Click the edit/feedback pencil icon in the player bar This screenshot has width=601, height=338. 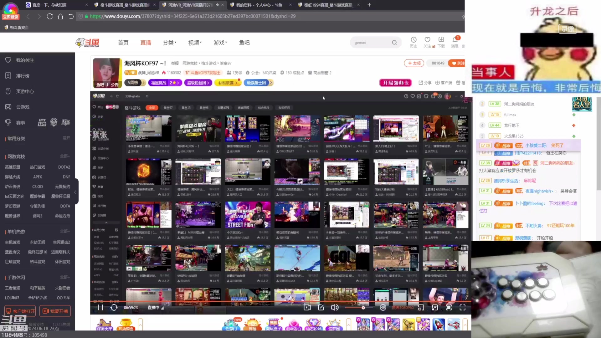pos(321,307)
